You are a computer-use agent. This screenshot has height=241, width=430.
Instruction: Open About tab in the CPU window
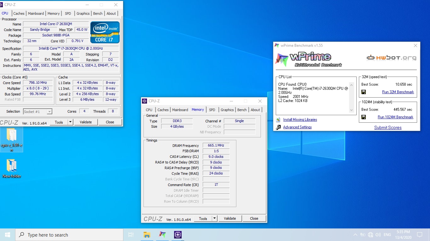point(111,13)
